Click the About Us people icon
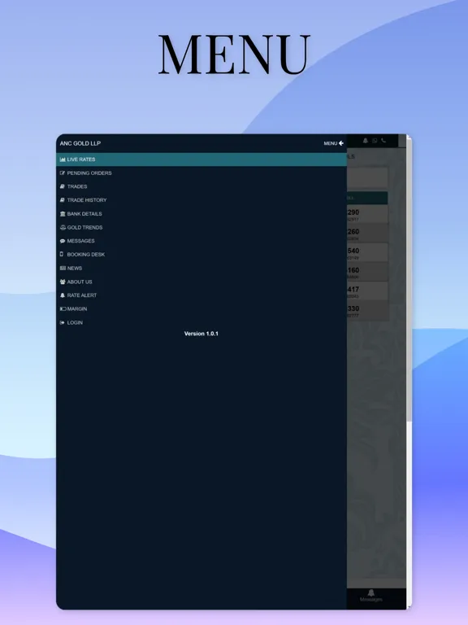The image size is (468, 625). click(x=63, y=282)
